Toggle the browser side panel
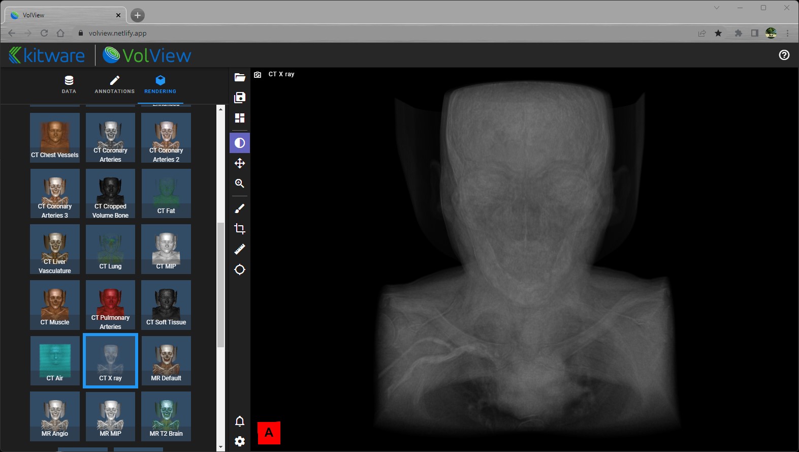Image resolution: width=799 pixels, height=452 pixels. (755, 33)
